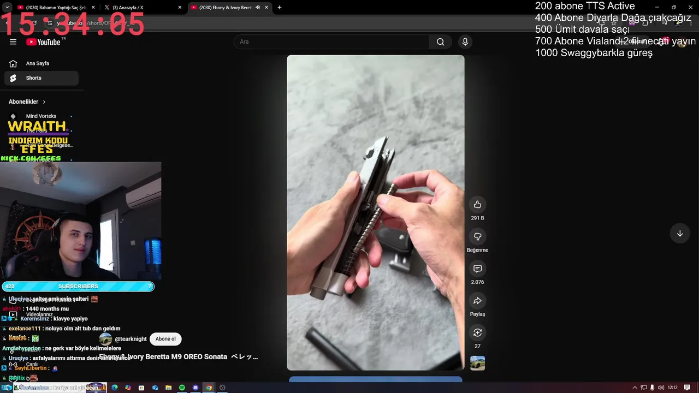Subscribe with the Abone ol button

(x=165, y=339)
